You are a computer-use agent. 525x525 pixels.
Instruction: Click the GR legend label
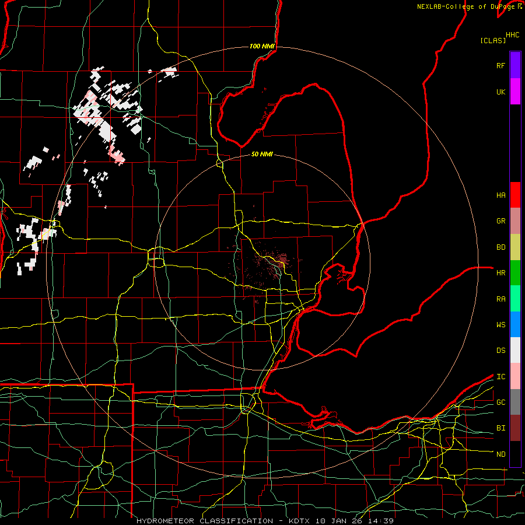[501, 221]
